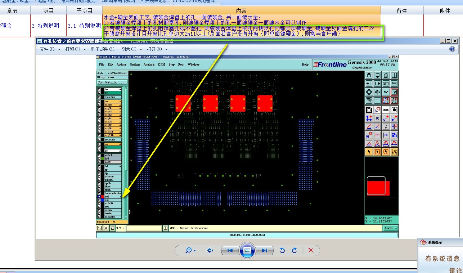Click the 有系统消息 notification text
This screenshot has height=273, width=463.
(x=442, y=258)
